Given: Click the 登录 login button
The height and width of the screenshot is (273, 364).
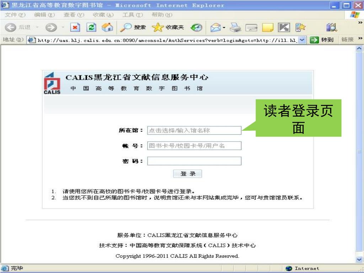Looking at the screenshot, I should pyautogui.click(x=188, y=173).
